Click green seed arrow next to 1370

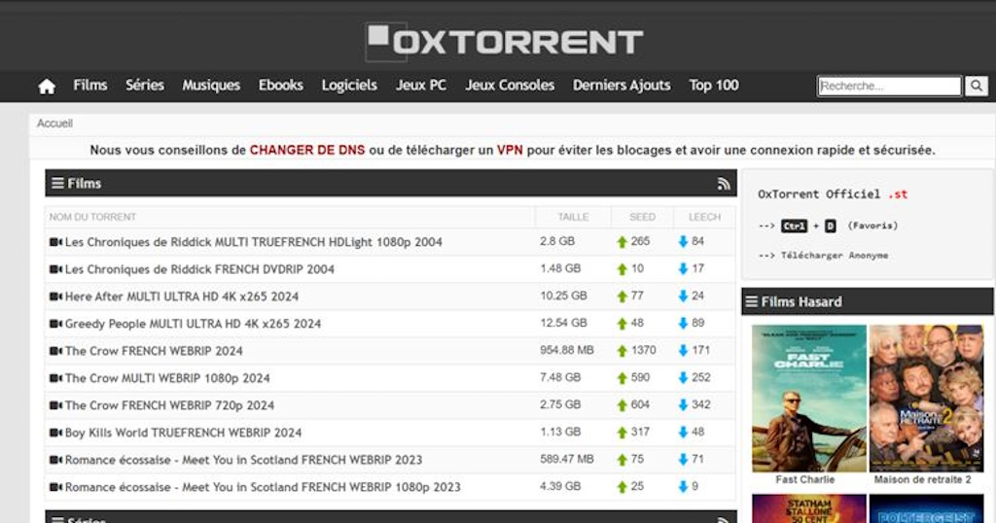[x=622, y=351]
